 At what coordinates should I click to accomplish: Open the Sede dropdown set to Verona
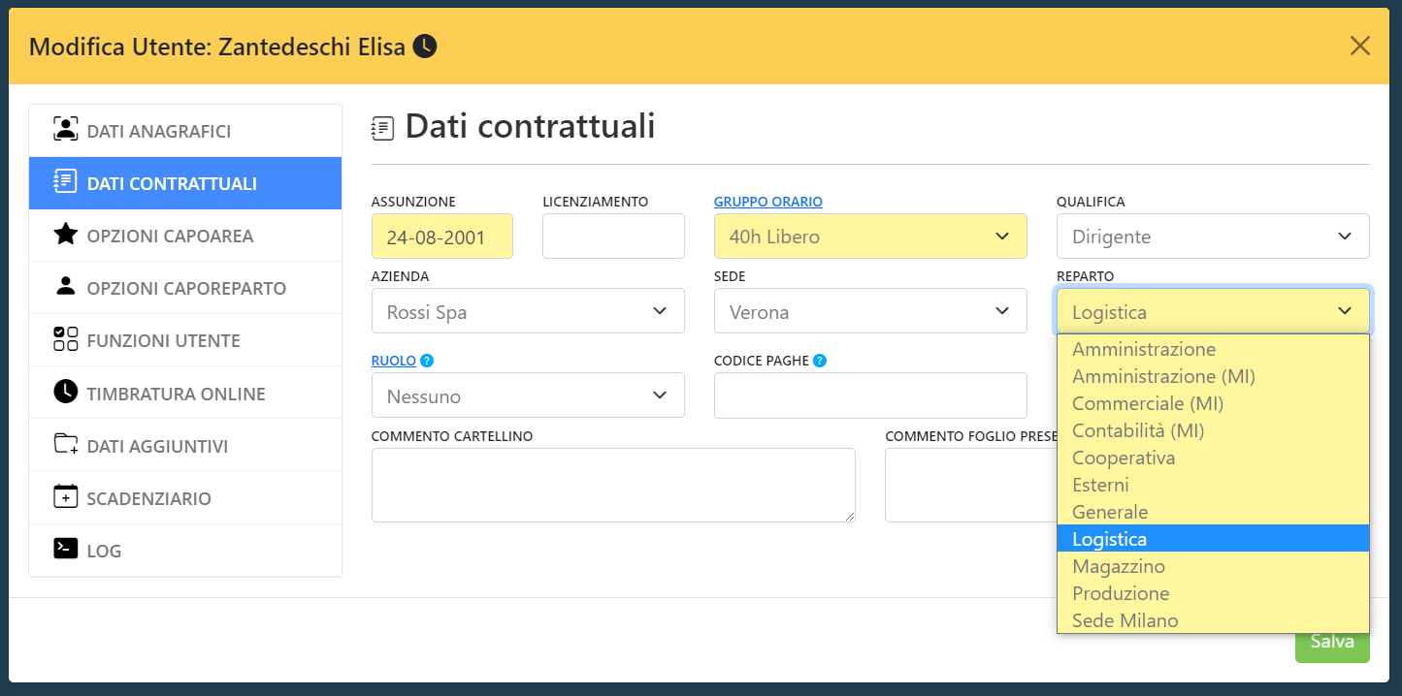pyautogui.click(x=870, y=311)
